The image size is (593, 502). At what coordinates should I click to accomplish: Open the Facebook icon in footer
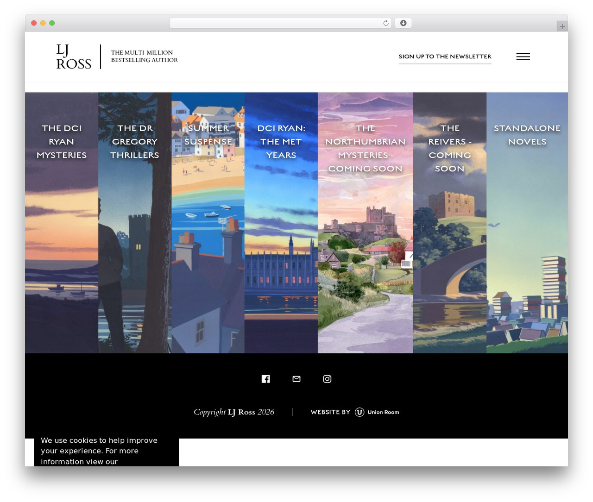265,379
